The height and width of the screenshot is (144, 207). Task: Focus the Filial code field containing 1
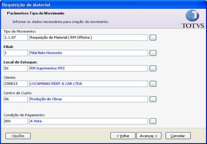click(x=16, y=53)
